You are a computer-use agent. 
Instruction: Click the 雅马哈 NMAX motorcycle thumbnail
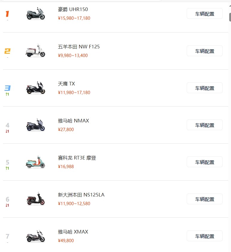coord(35,125)
